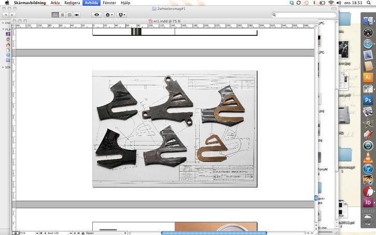
Task: Switch Finder to Cover Flow view
Action: [77, 15]
